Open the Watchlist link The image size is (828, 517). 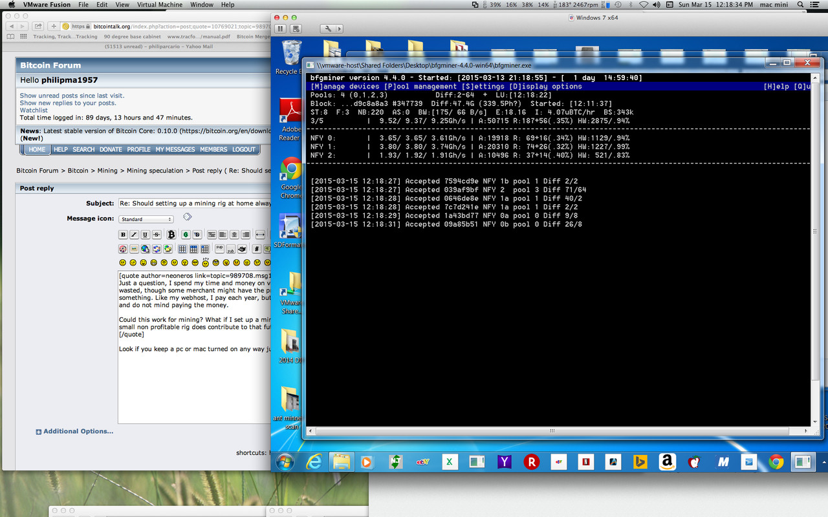(x=34, y=111)
